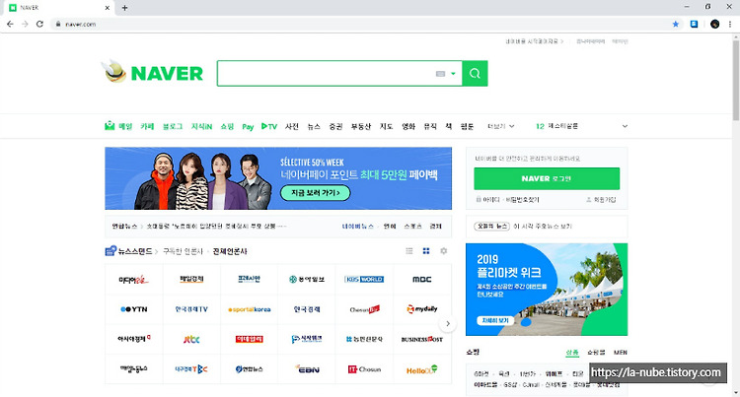Open the EBN press logo
Screen dimensions: 740x397
tap(307, 369)
